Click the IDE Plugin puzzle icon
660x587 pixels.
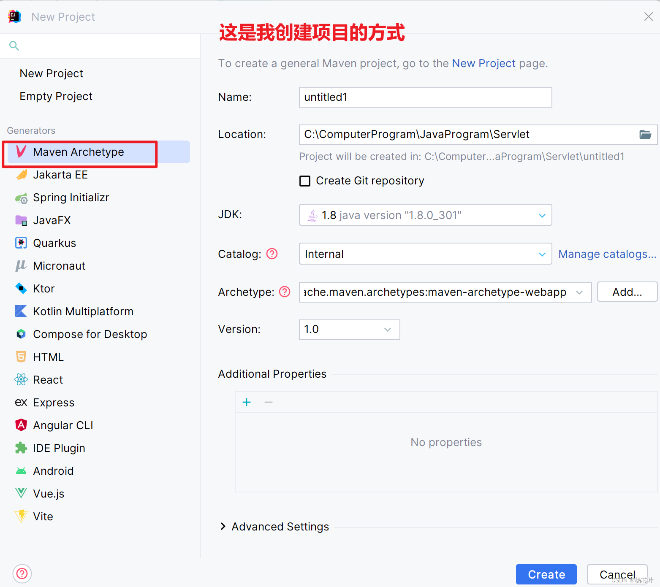21,448
